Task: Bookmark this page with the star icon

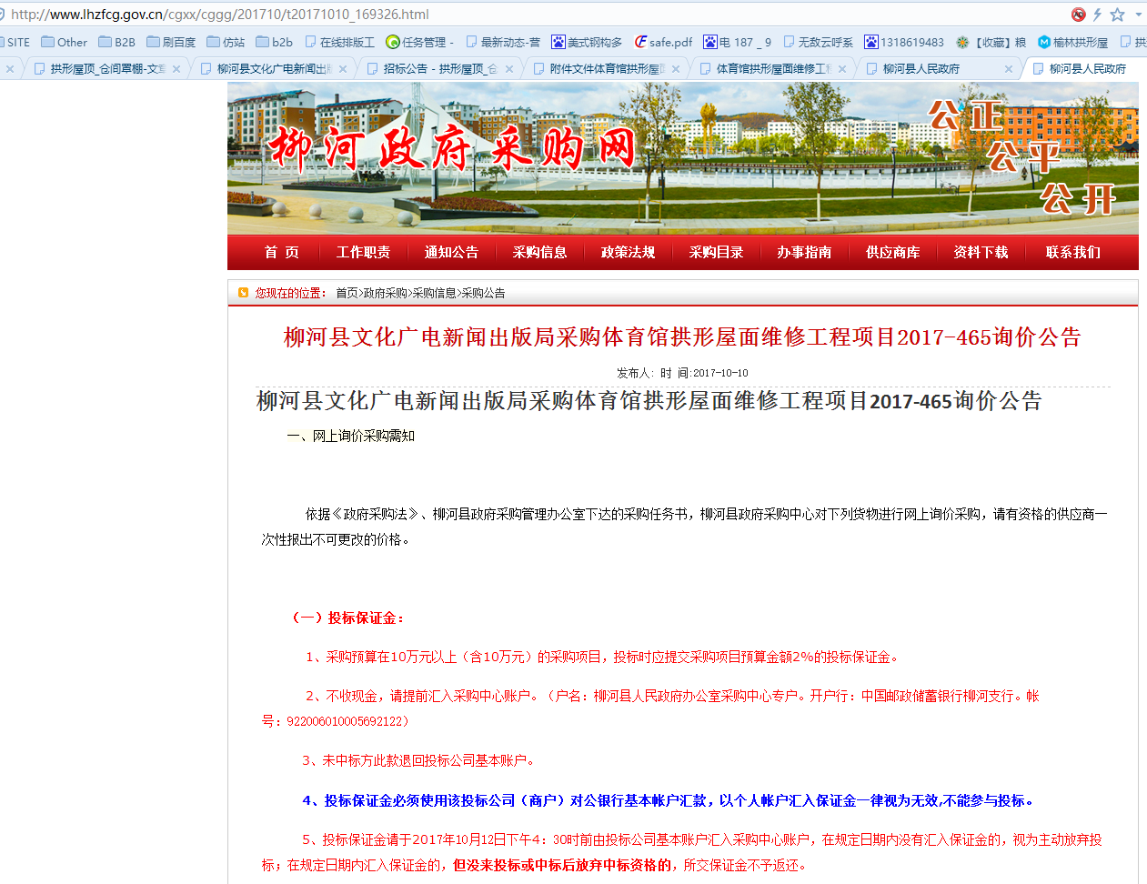Action: pyautogui.click(x=1117, y=15)
